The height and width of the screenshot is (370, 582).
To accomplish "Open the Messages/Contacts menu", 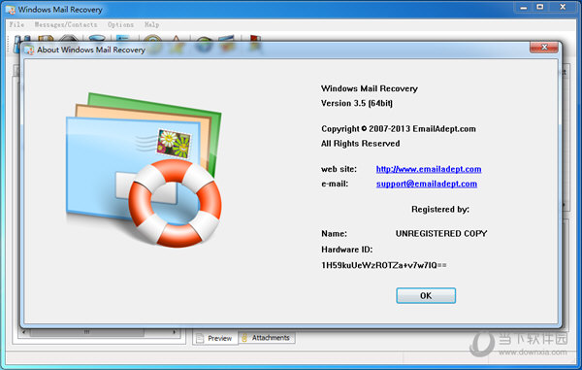I will point(66,24).
